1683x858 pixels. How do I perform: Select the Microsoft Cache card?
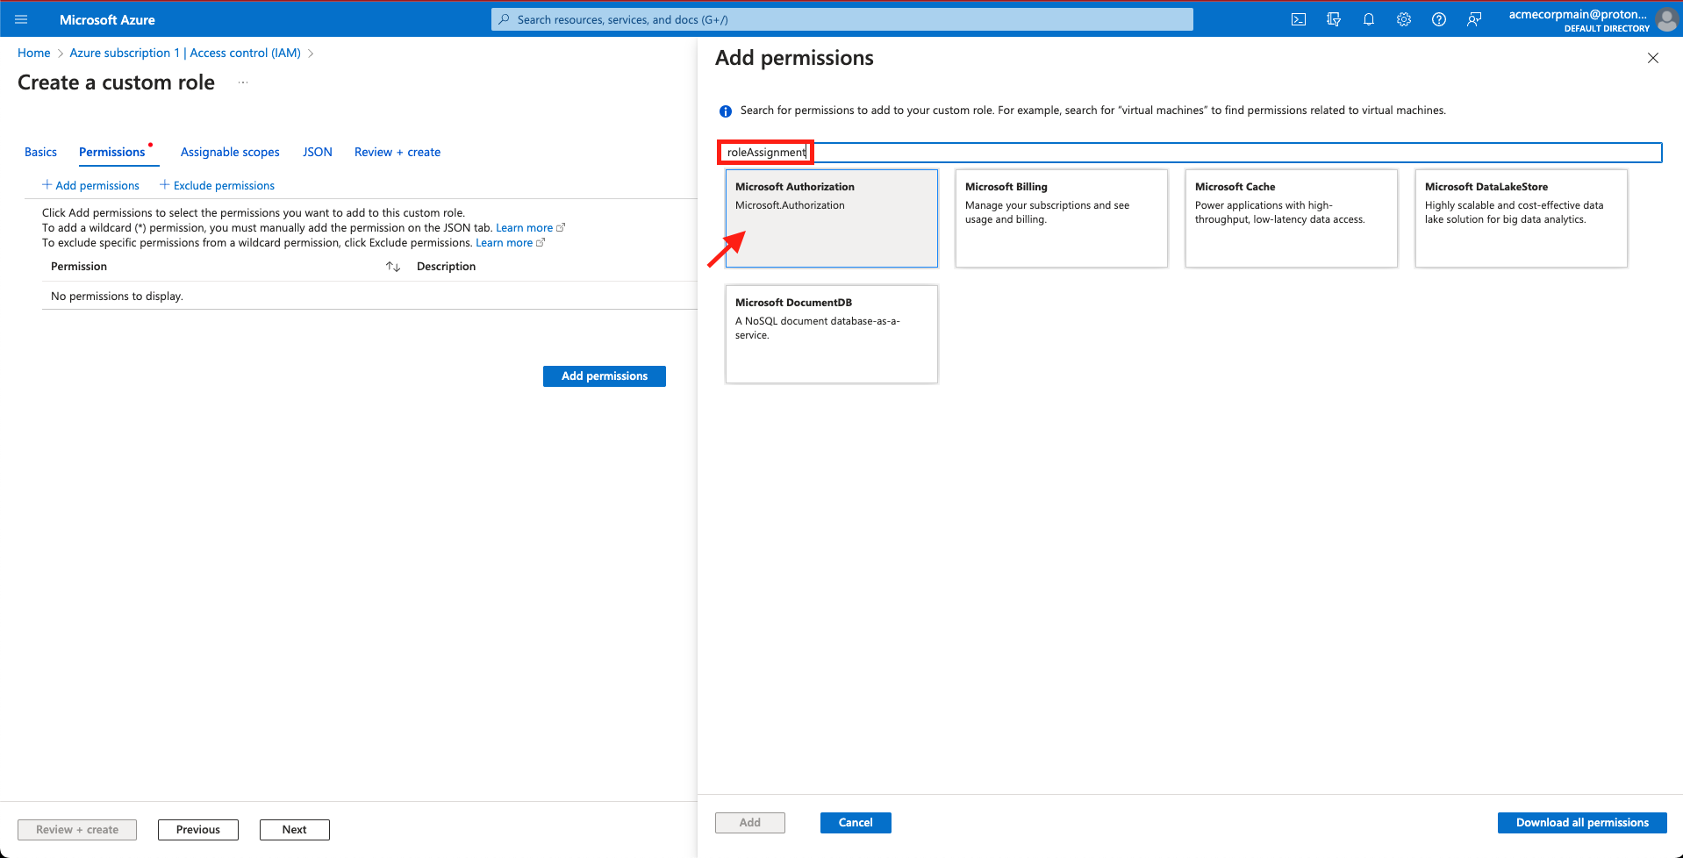(1292, 218)
